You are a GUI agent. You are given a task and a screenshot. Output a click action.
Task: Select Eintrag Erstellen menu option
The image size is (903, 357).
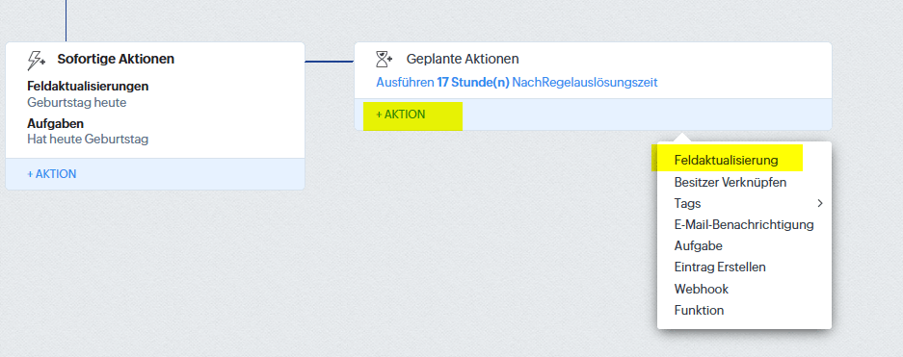720,268
